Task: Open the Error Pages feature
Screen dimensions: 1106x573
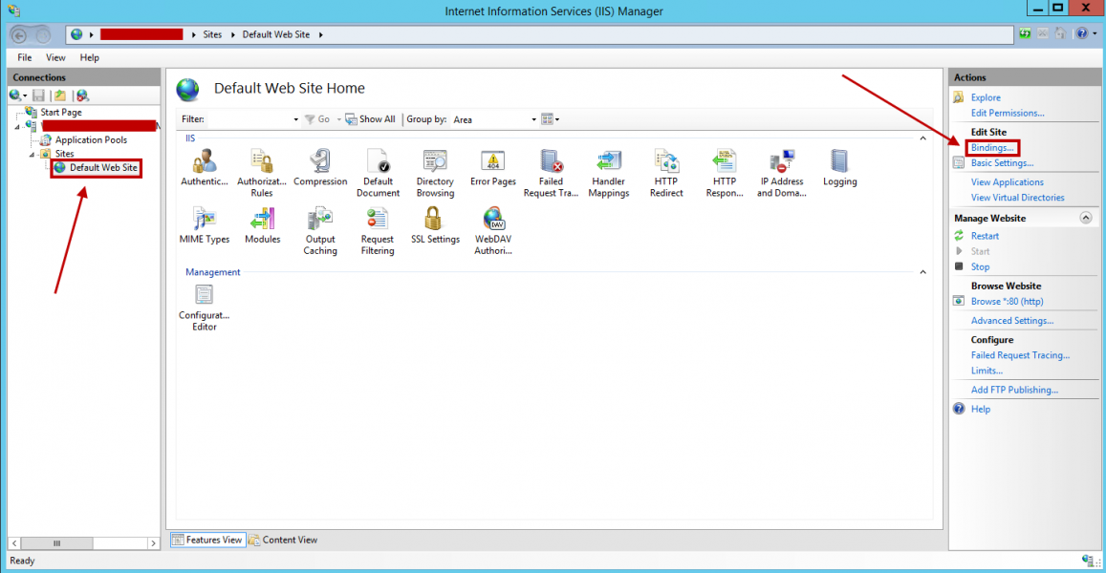Action: tap(493, 168)
